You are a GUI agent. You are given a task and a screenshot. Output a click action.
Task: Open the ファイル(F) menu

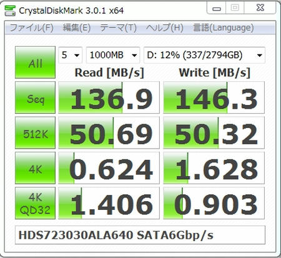[32, 27]
